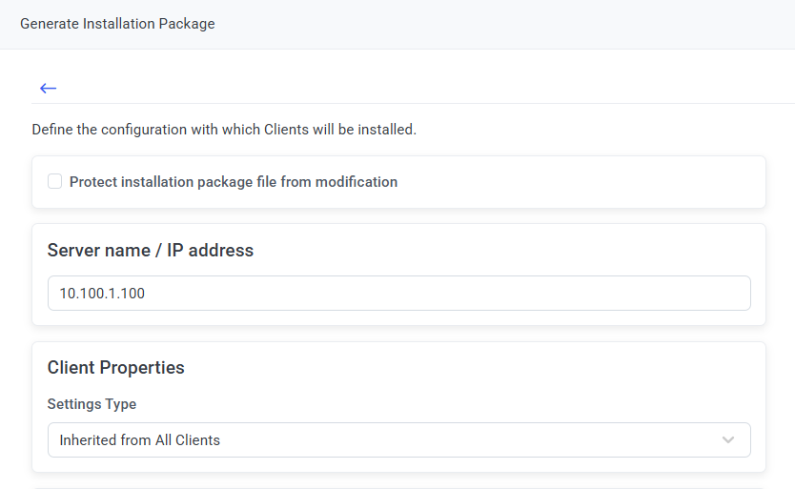Click the 'Generate Installation Package' title
This screenshot has height=489, width=795.
click(117, 24)
